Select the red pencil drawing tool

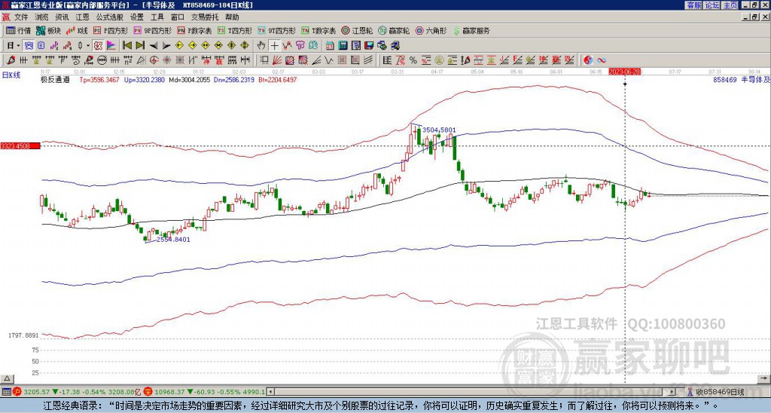pos(11,60)
